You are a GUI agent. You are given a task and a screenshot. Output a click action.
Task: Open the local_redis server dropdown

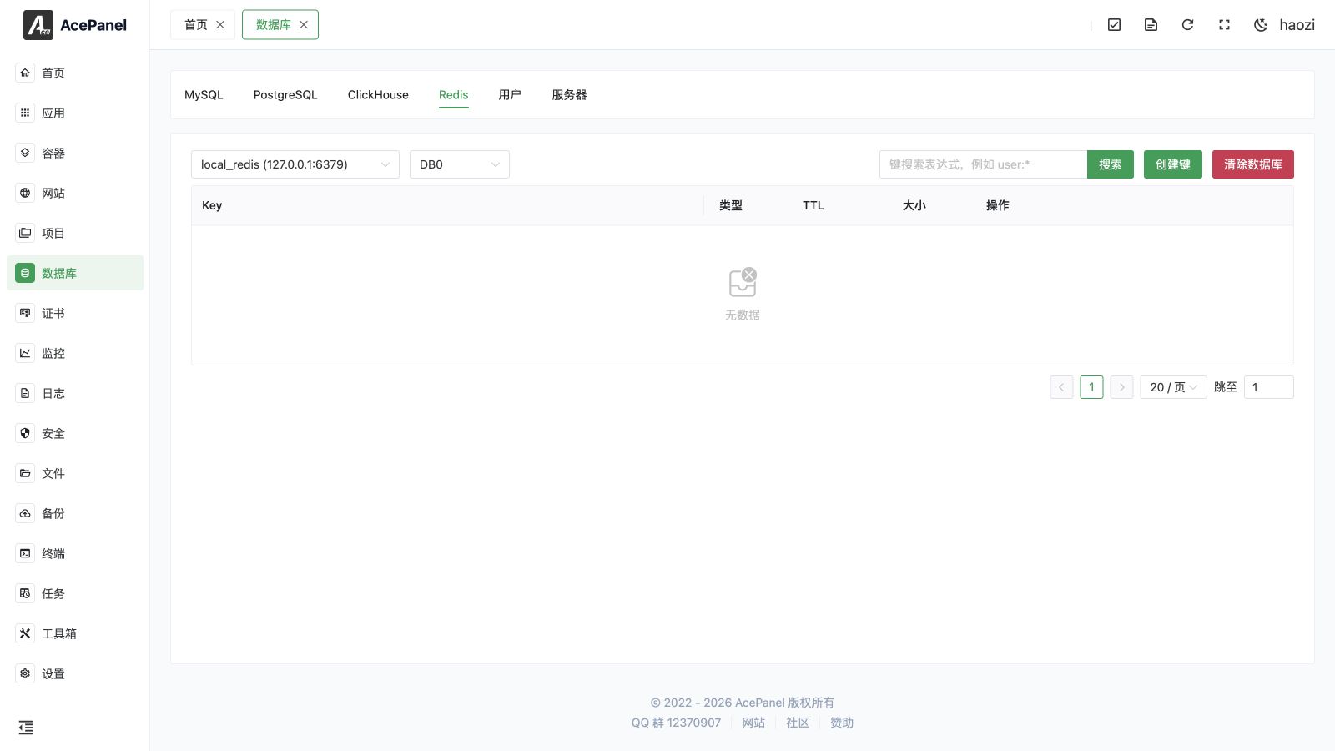pos(295,164)
